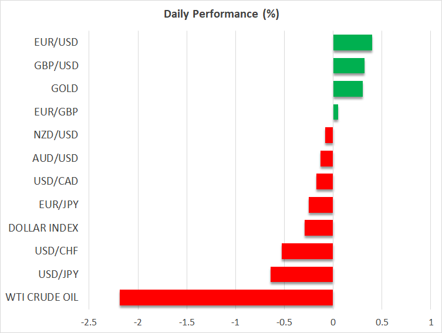The height and width of the screenshot is (333, 442).
Task: Click the EUR/USD axis label
Action: [56, 43]
